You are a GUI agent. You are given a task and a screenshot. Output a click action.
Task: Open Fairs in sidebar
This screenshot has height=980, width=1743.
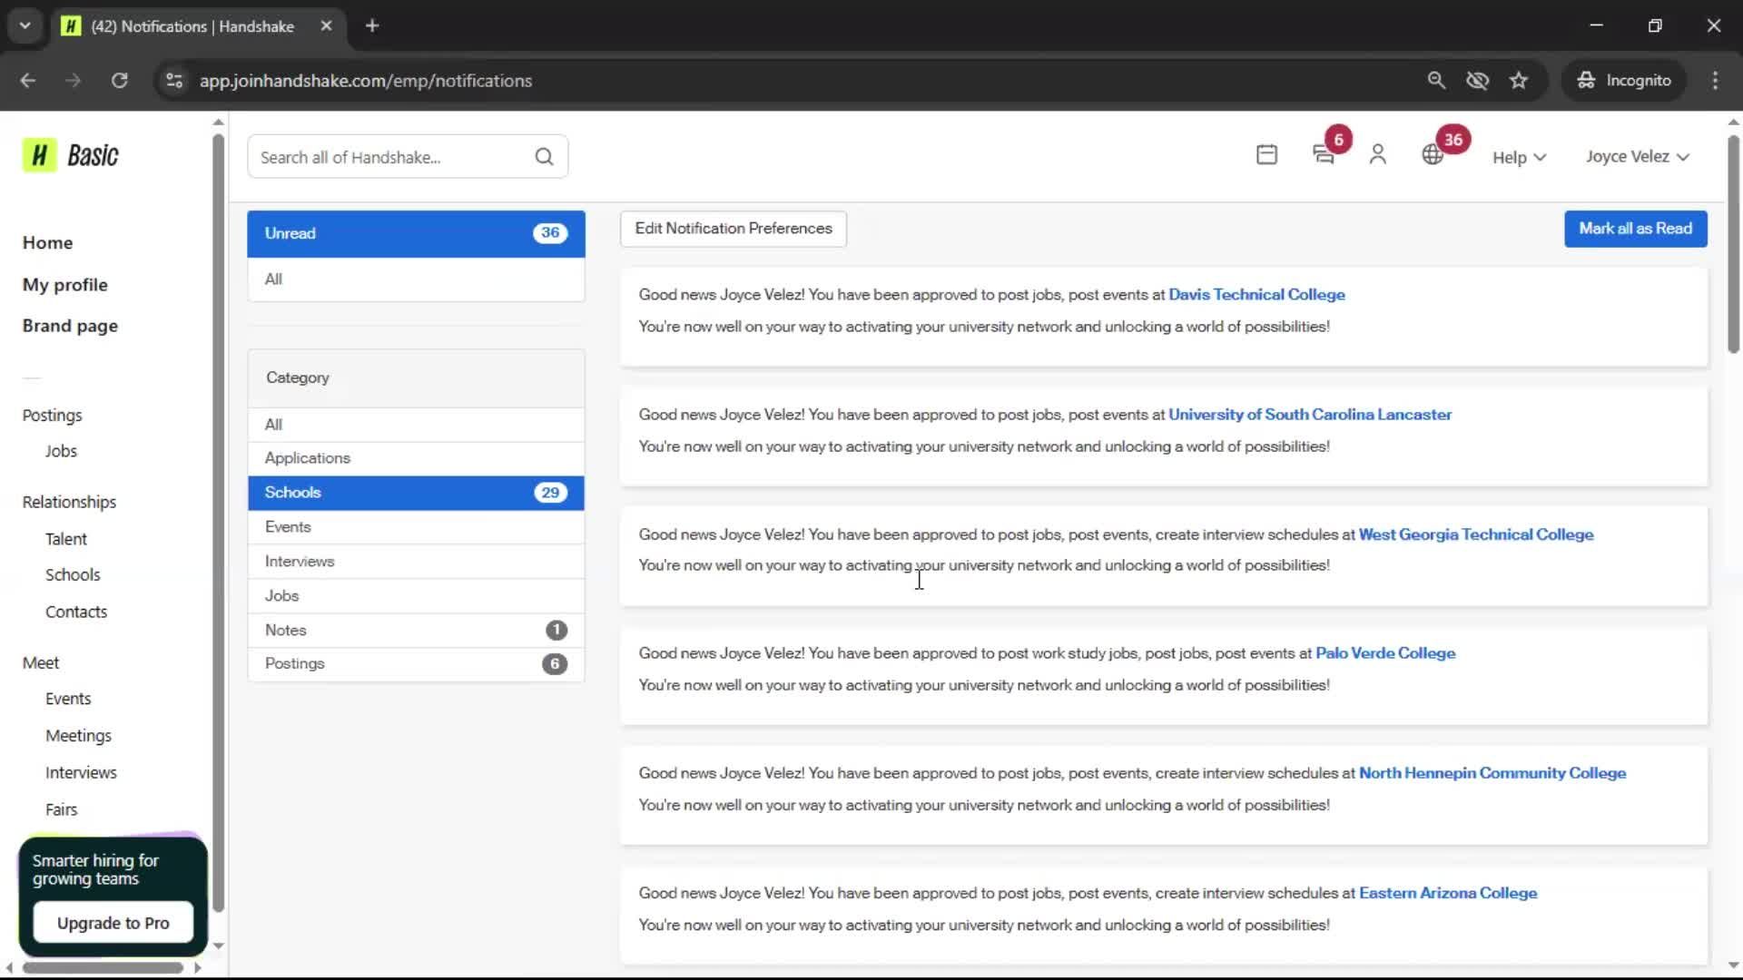coord(61,809)
